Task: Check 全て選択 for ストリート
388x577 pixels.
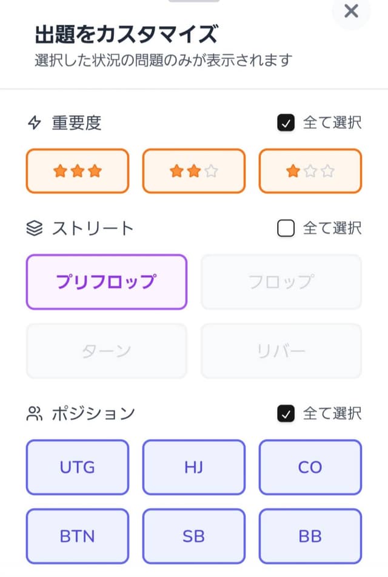Action: pos(286,228)
